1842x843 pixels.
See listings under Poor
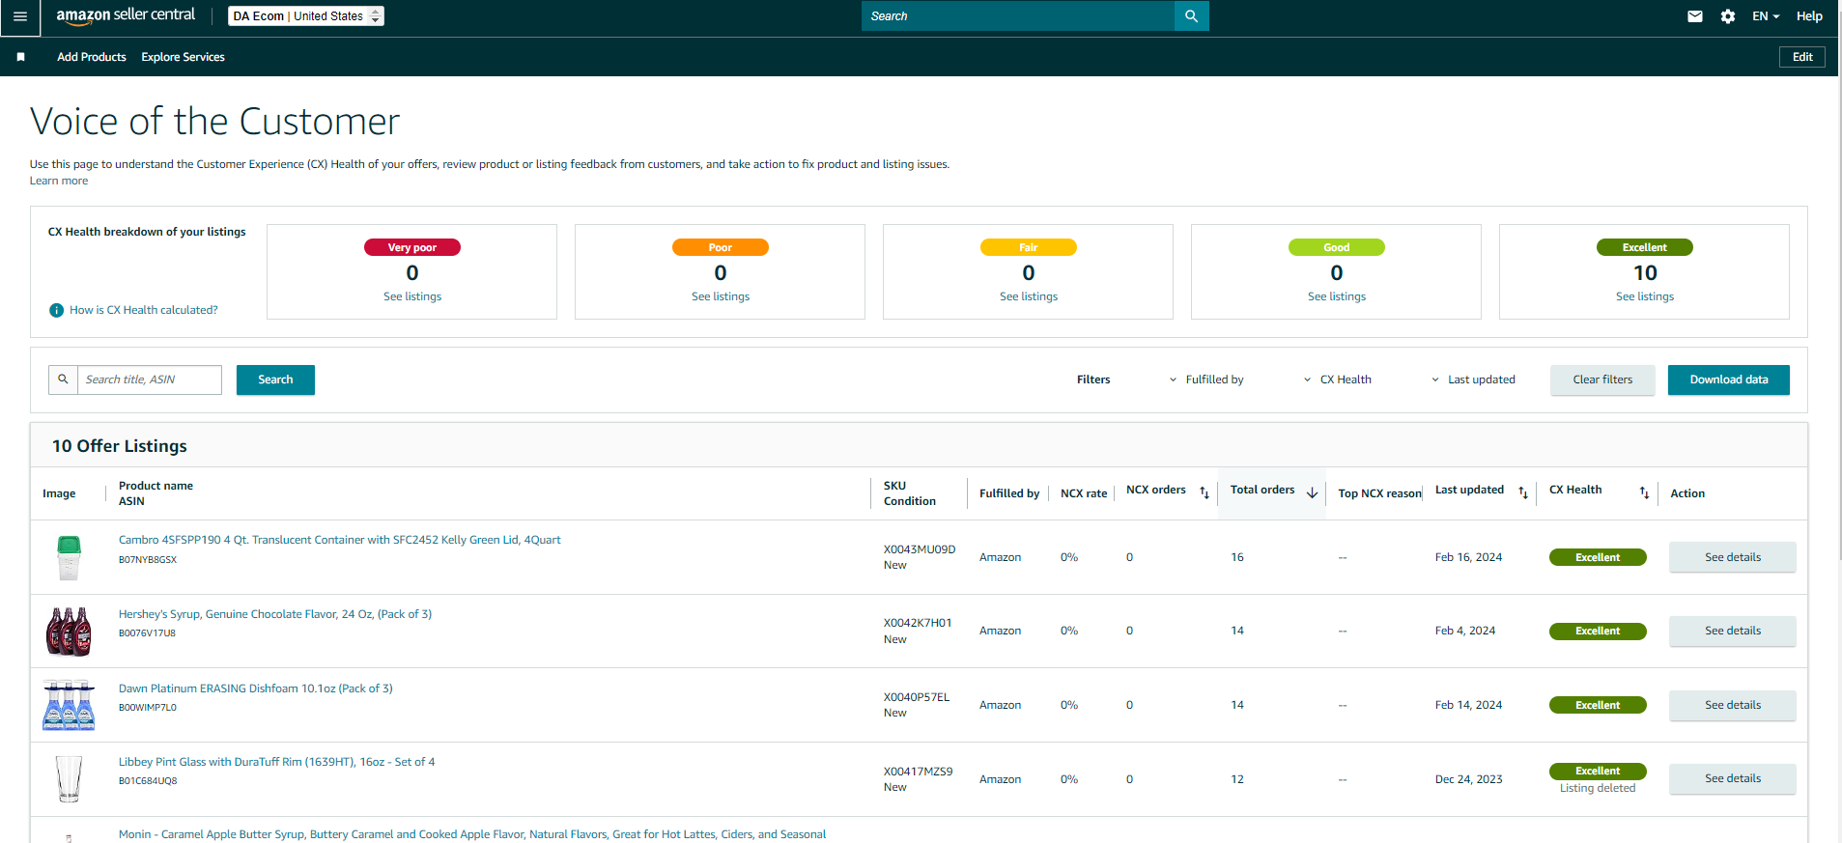721,296
